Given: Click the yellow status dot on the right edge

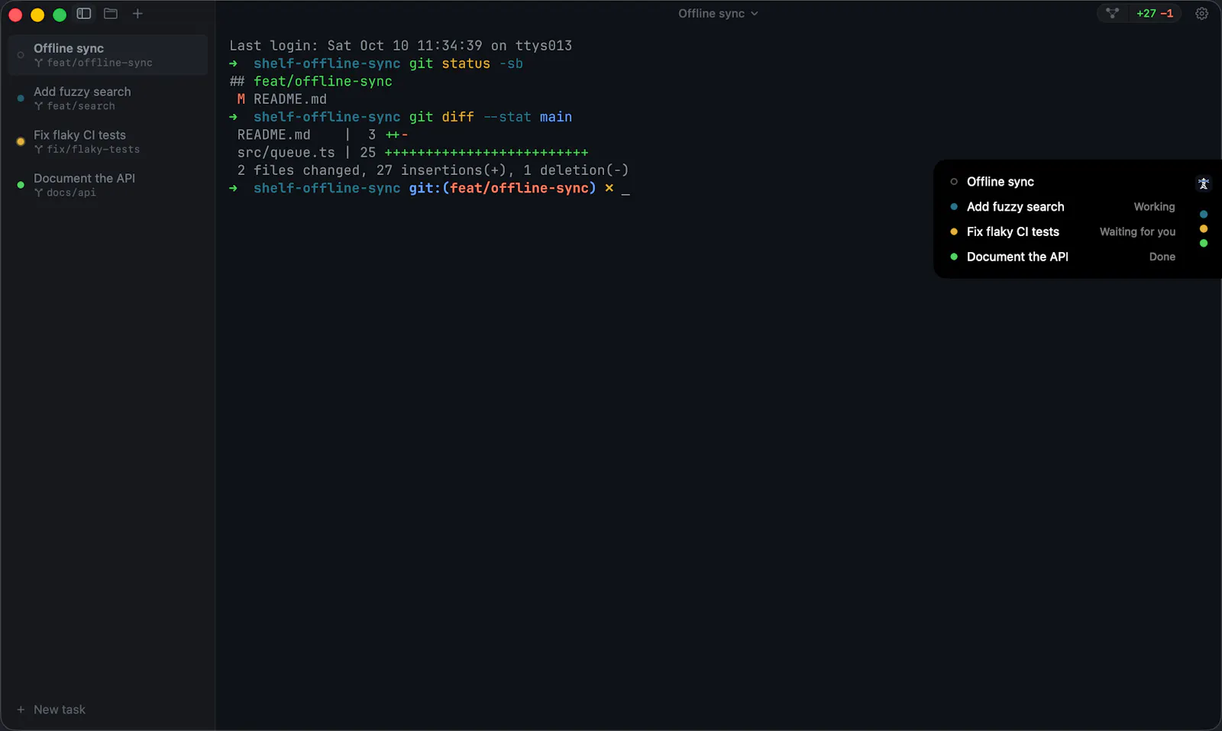Looking at the screenshot, I should [1204, 229].
